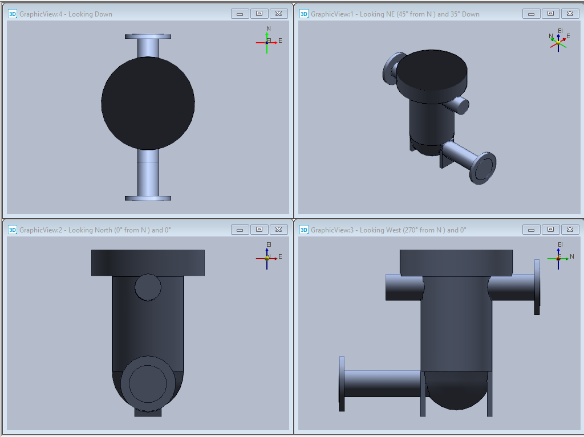Click the 3D icon of GraphicView:3 window

point(304,230)
